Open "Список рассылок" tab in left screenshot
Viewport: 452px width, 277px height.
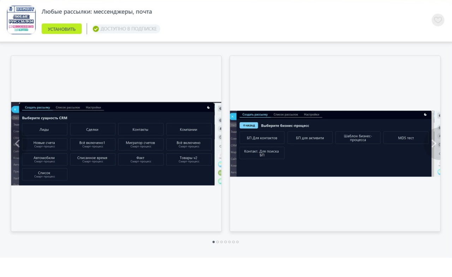coord(68,107)
